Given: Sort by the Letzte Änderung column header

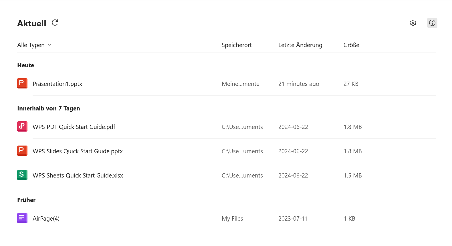Looking at the screenshot, I should pos(300,45).
